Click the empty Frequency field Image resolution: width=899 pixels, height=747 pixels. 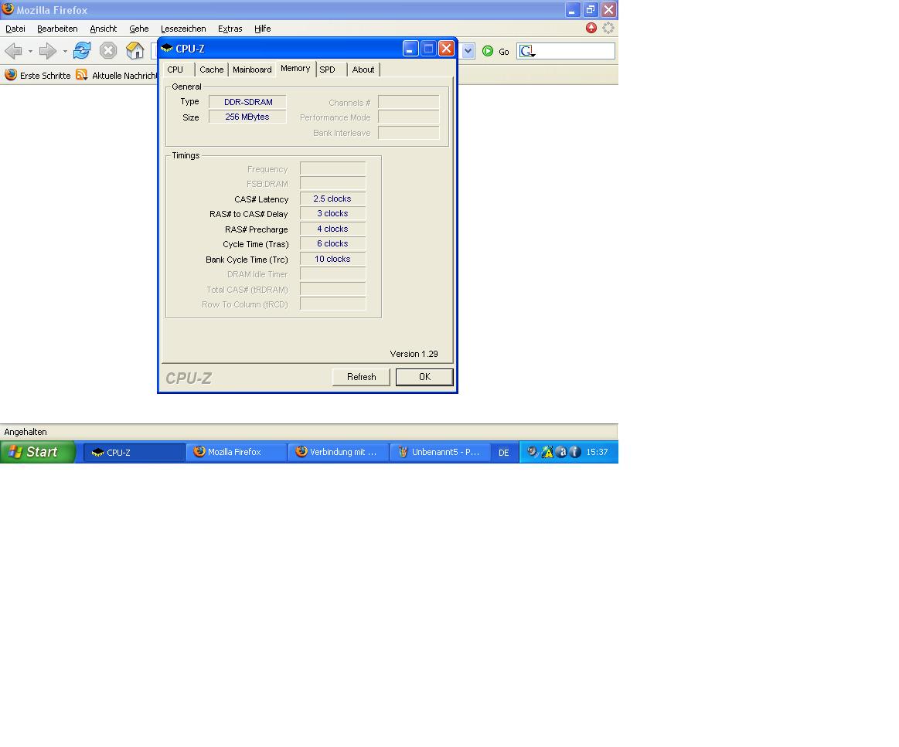(x=332, y=168)
